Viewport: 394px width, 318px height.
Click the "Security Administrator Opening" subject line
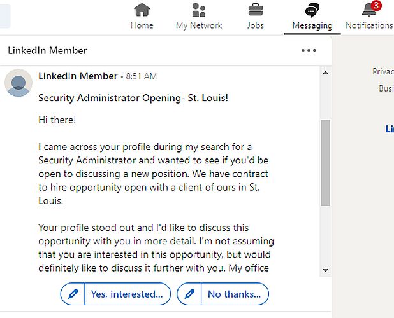pyautogui.click(x=133, y=98)
